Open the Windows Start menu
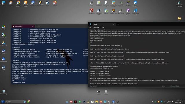 coord(3,102)
